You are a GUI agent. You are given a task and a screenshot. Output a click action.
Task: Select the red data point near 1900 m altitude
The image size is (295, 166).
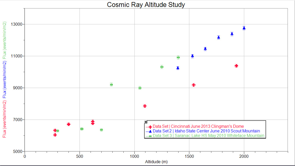click(236, 66)
